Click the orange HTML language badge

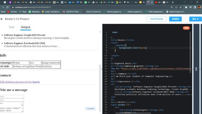click(186, 28)
